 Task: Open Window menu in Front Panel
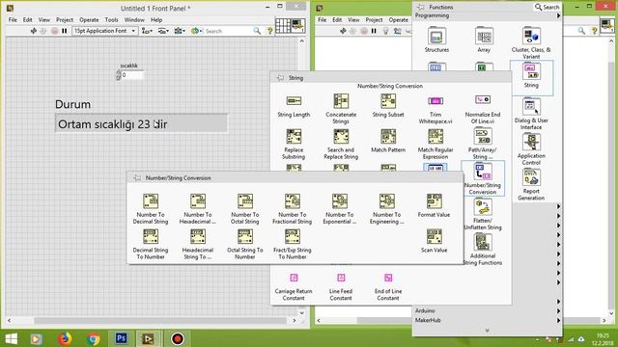[134, 19]
